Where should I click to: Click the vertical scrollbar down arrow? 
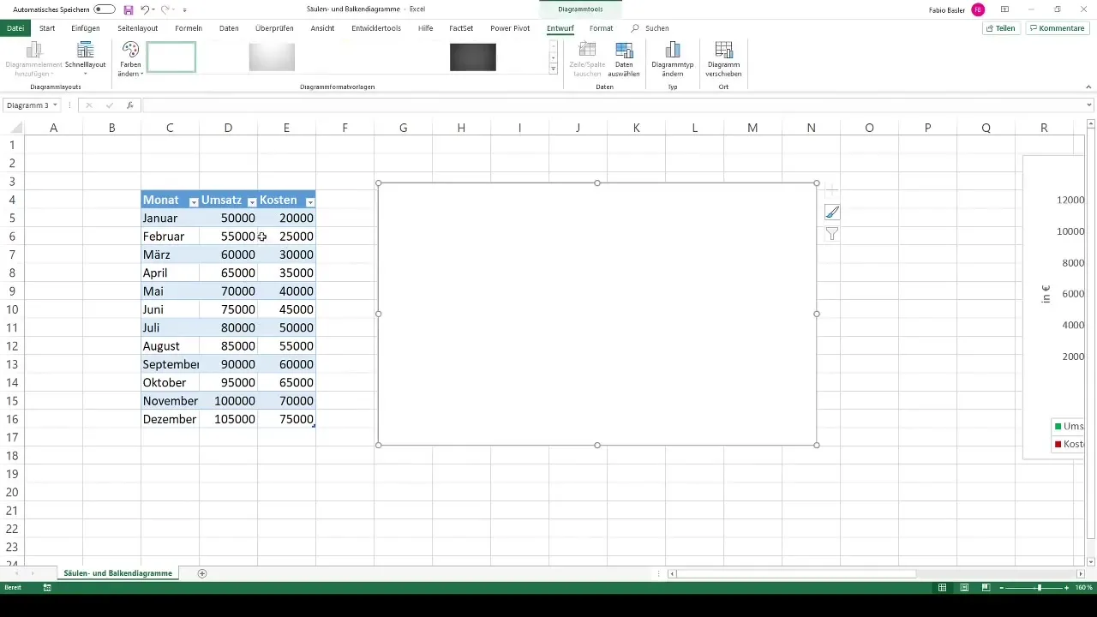tap(1090, 561)
